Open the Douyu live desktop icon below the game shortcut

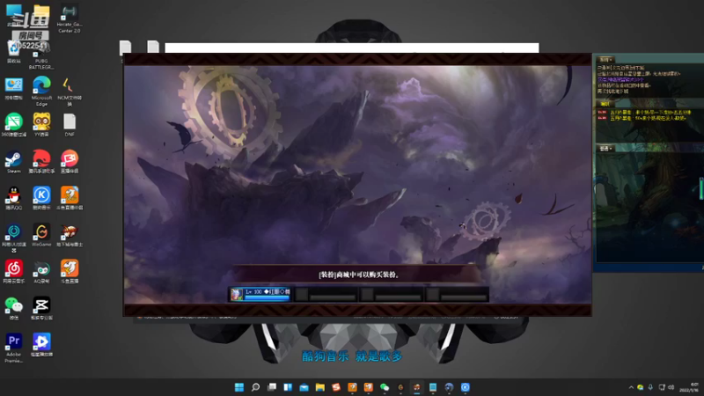point(70,272)
